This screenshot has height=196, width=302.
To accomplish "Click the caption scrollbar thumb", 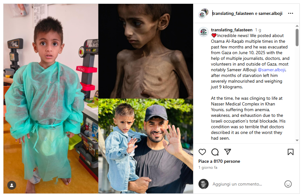I will coord(297,37).
